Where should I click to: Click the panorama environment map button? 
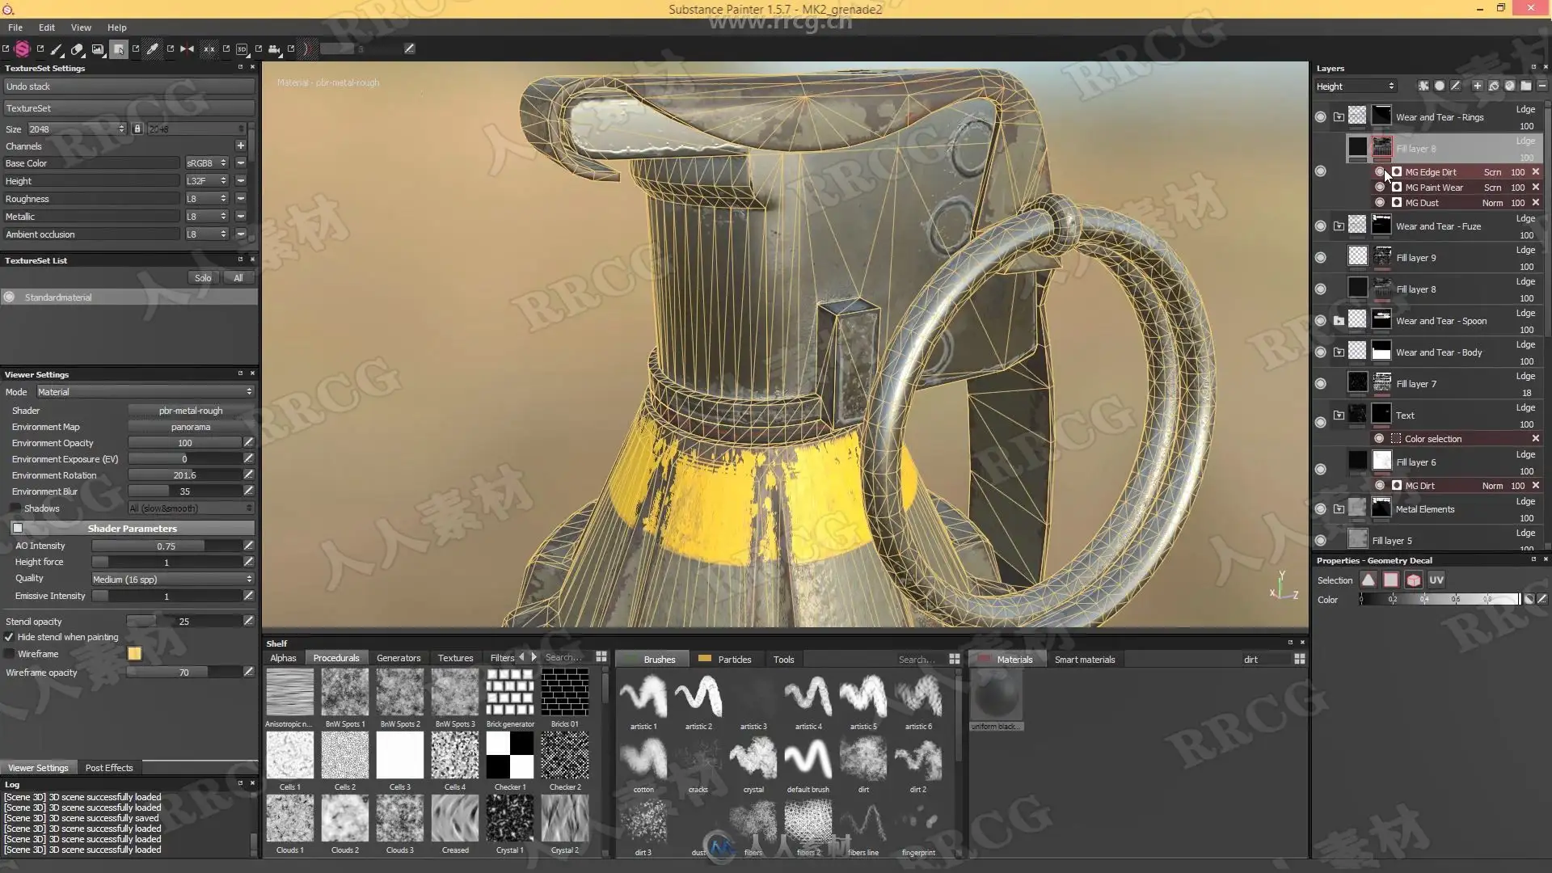coord(191,427)
